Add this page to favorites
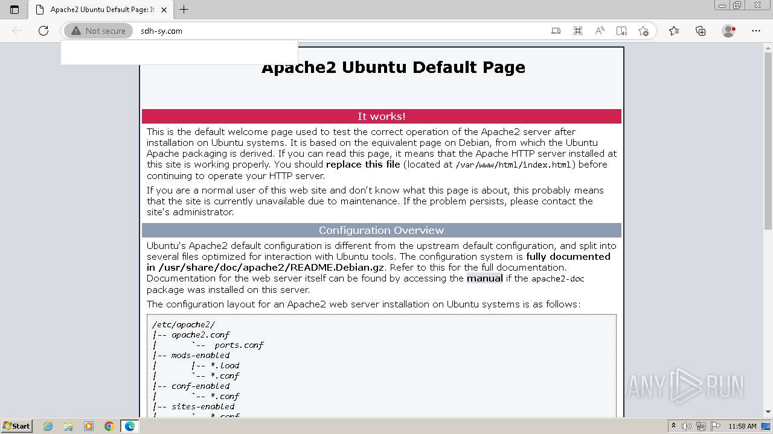 pos(643,31)
